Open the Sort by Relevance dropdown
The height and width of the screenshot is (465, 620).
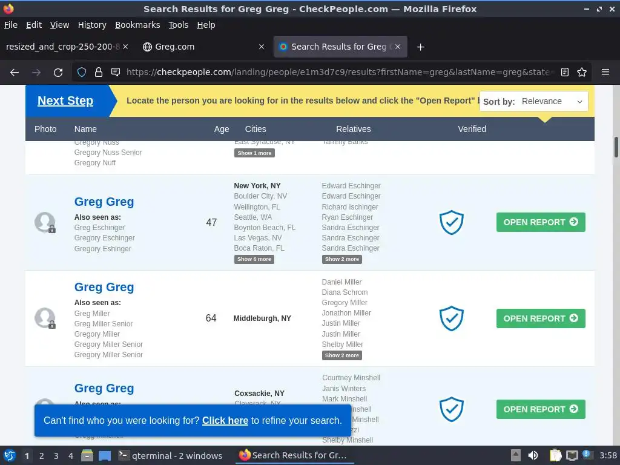coord(533,101)
